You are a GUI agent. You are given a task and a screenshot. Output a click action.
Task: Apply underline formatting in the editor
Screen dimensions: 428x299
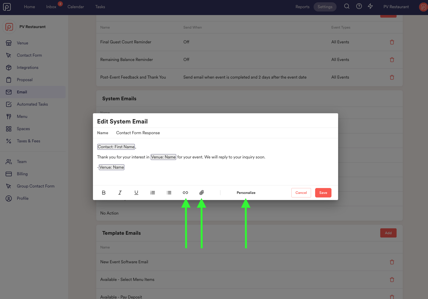(136, 193)
